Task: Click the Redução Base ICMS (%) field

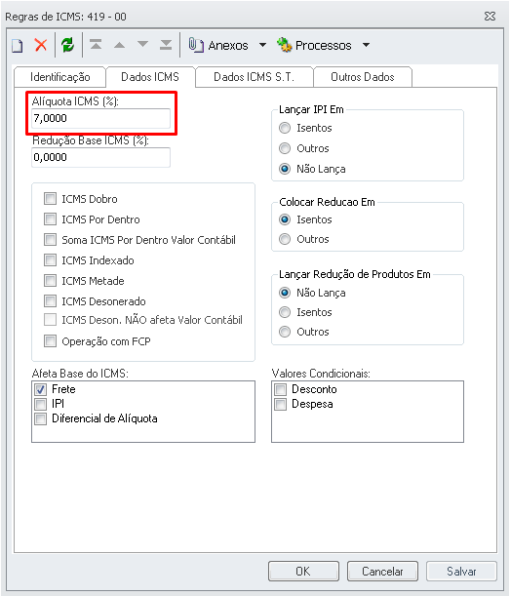Action: 100,157
